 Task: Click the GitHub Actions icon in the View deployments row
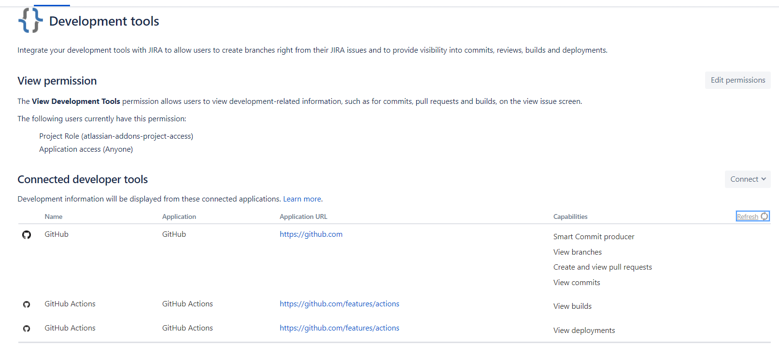(27, 329)
